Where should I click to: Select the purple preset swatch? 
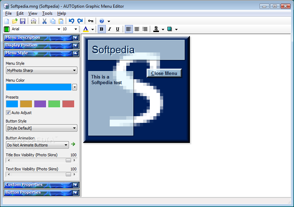tap(40, 104)
